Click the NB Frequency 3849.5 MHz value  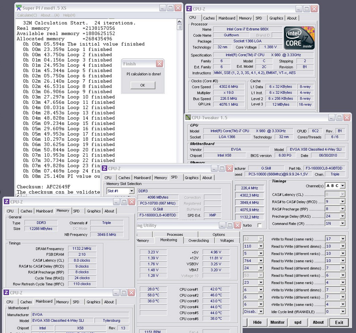click(x=106, y=235)
